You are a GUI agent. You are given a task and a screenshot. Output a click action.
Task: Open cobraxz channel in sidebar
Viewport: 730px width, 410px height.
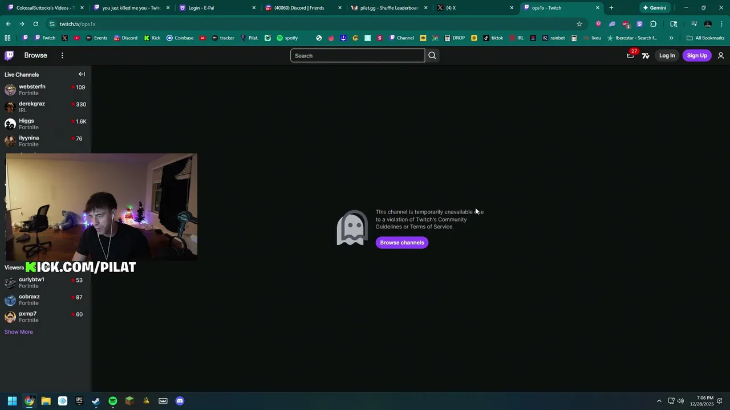[x=46, y=300]
